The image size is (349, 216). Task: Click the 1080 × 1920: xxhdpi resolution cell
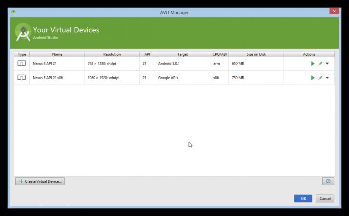(x=112, y=78)
